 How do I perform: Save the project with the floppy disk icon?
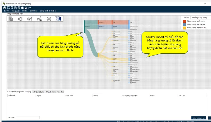coord(15,8)
